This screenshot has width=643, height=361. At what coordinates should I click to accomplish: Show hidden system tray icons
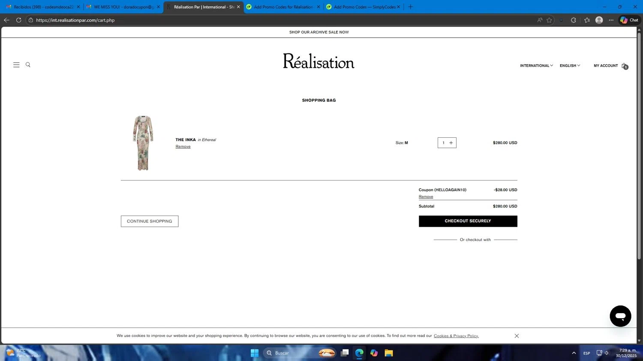click(574, 353)
